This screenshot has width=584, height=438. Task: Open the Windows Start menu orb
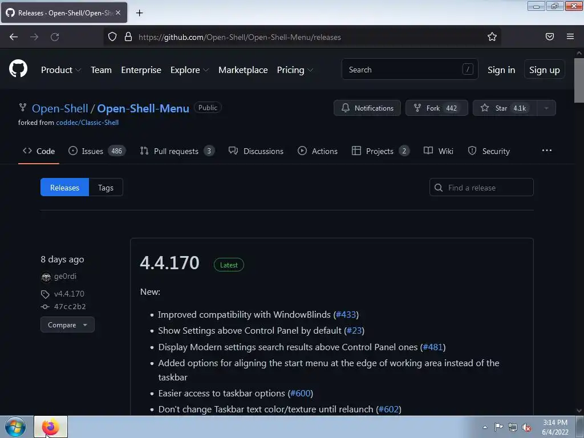15,427
